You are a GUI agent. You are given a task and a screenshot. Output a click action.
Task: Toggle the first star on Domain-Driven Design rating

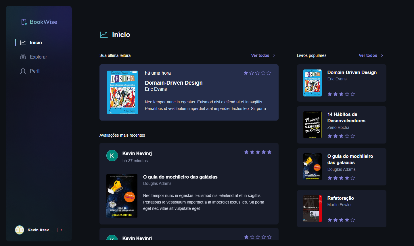pyautogui.click(x=246, y=73)
